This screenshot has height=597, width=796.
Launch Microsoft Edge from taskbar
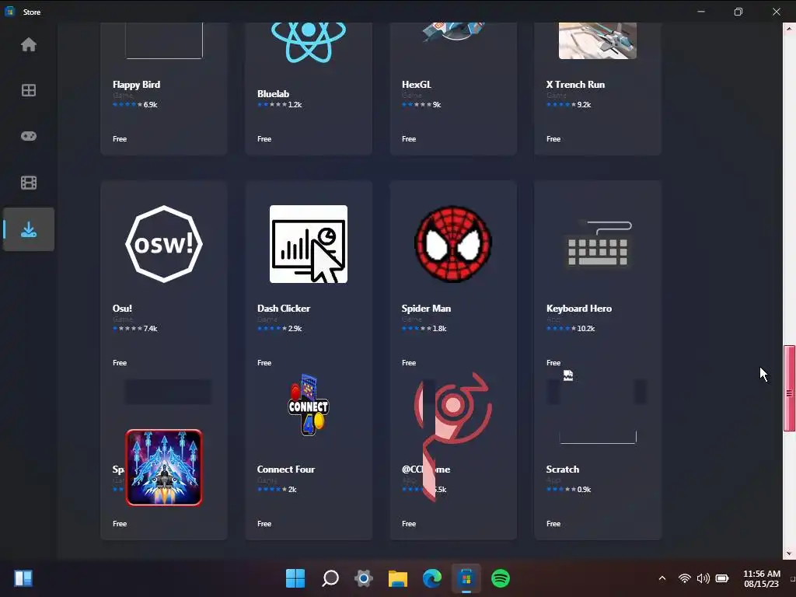(432, 578)
